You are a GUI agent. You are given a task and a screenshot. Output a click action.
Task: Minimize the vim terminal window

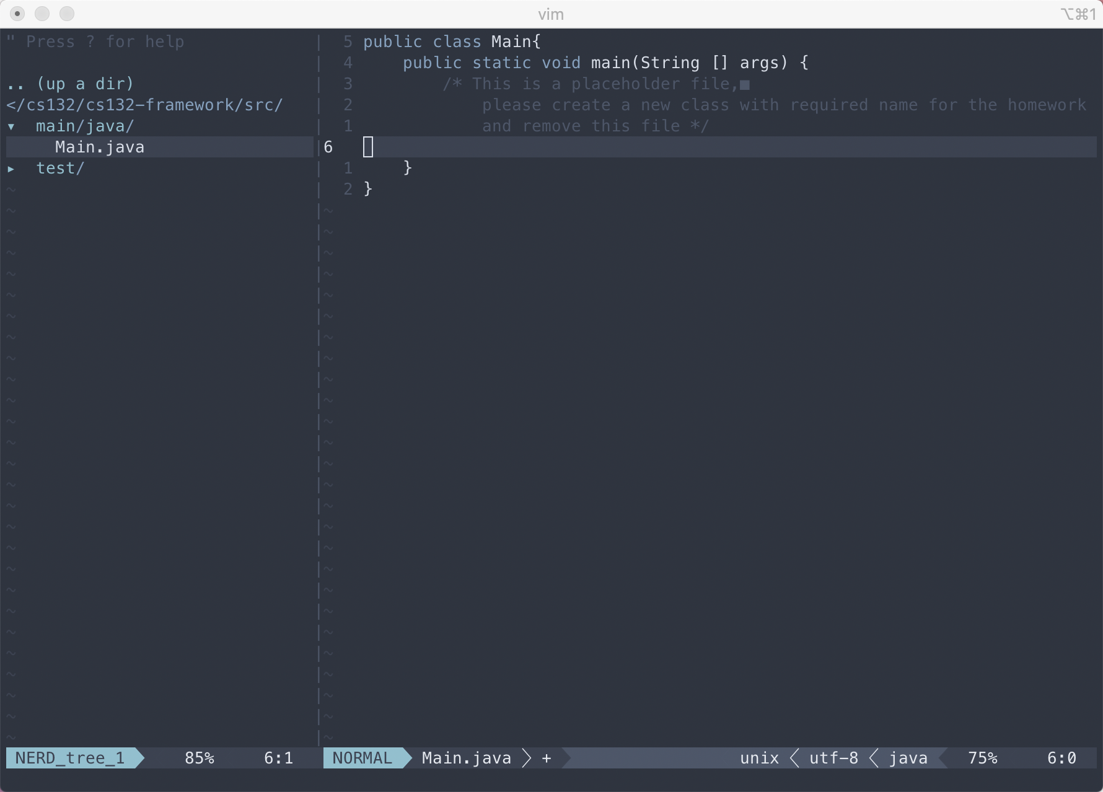[x=42, y=14]
